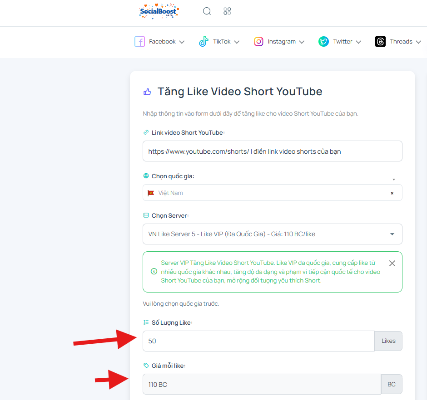Expand the TikTok menu chevron
The height and width of the screenshot is (400, 427).
click(237, 42)
